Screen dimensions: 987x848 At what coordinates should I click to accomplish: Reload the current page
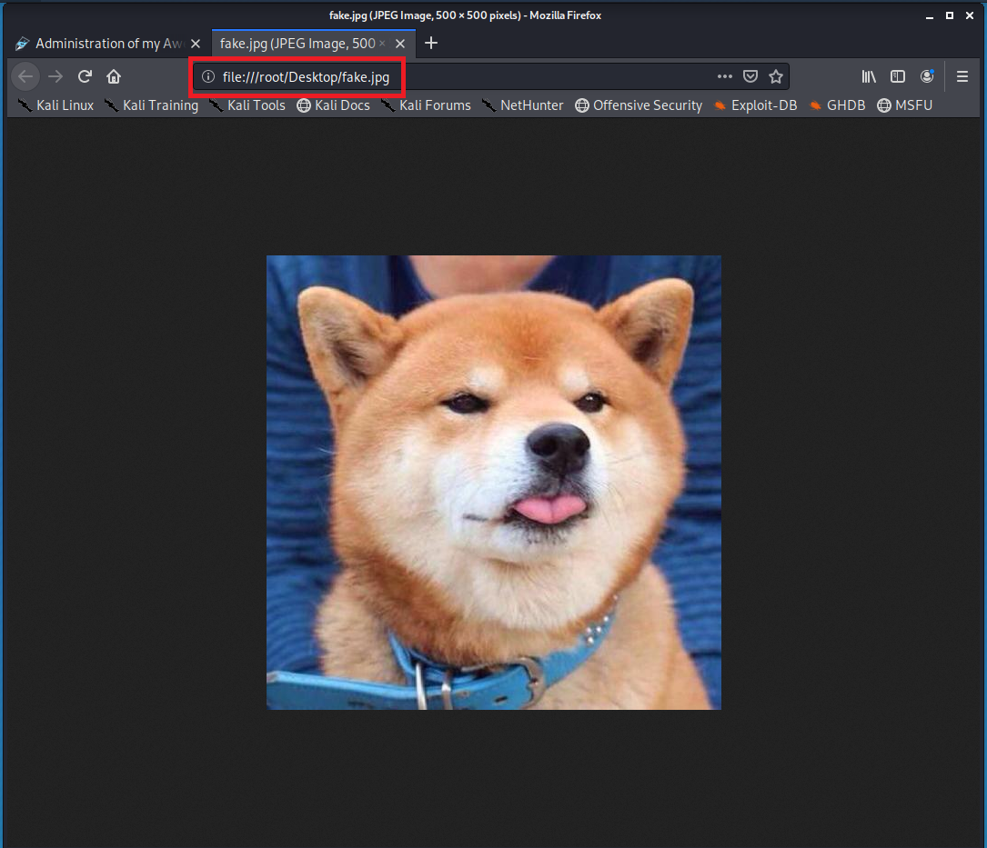85,76
